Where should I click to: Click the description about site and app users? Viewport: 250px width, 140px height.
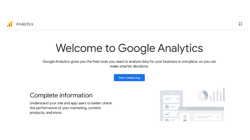(x=71, y=108)
